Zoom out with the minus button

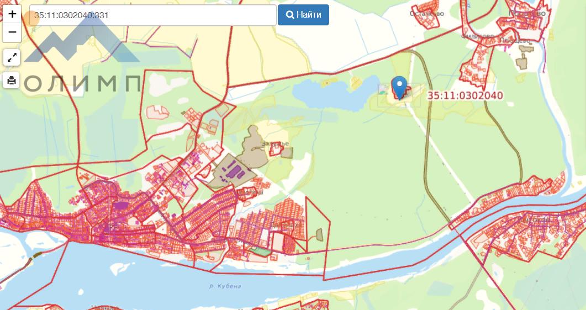coord(12,33)
